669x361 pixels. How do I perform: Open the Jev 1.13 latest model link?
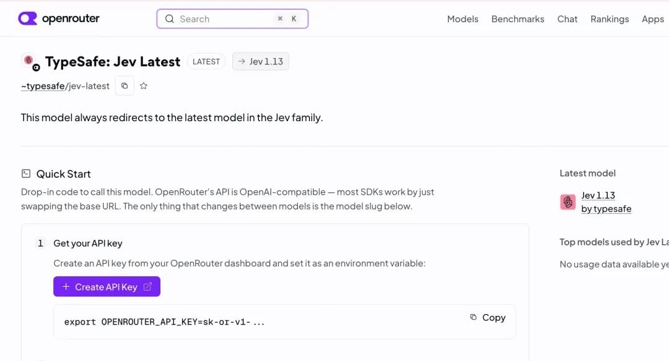598,195
